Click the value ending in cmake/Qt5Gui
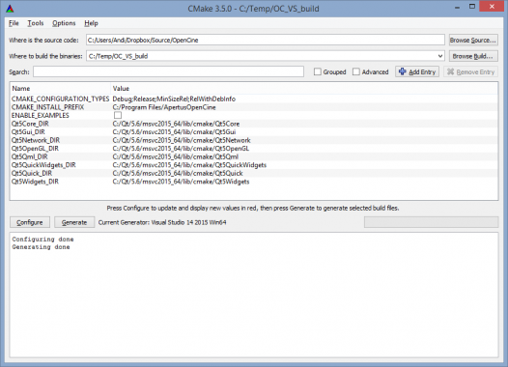The width and height of the screenshot is (508, 367). (x=174, y=132)
